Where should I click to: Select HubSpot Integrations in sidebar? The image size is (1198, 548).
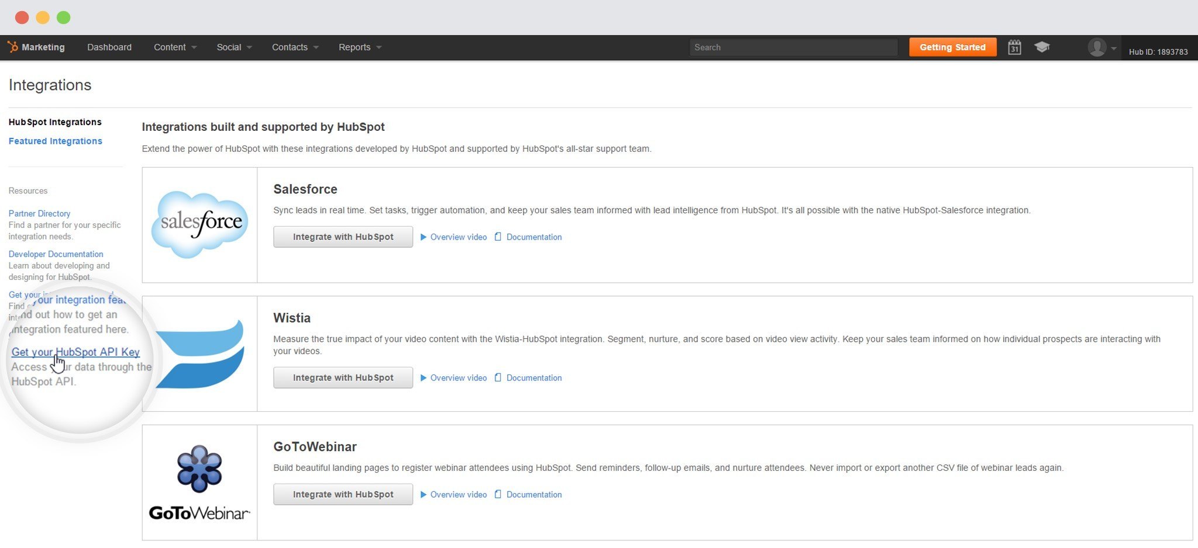(x=55, y=122)
